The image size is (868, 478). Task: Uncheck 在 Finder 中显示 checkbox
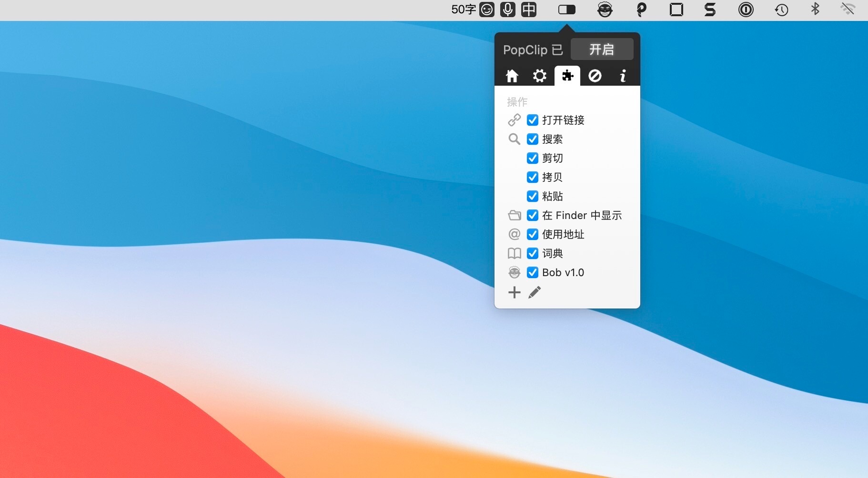(533, 215)
